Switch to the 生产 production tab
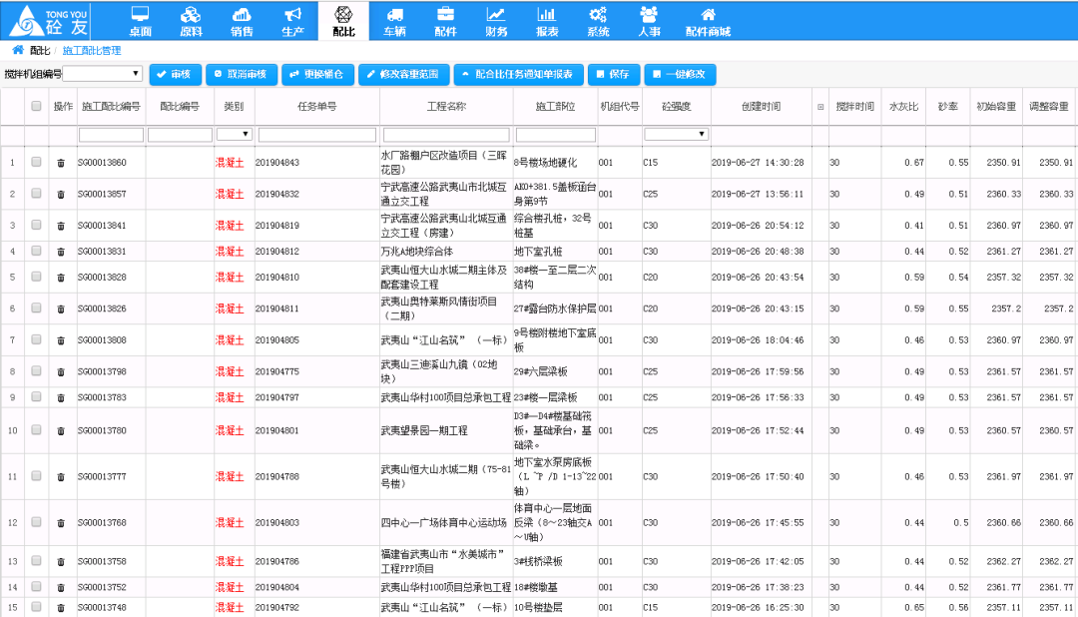This screenshot has height=617, width=1078. [292, 21]
